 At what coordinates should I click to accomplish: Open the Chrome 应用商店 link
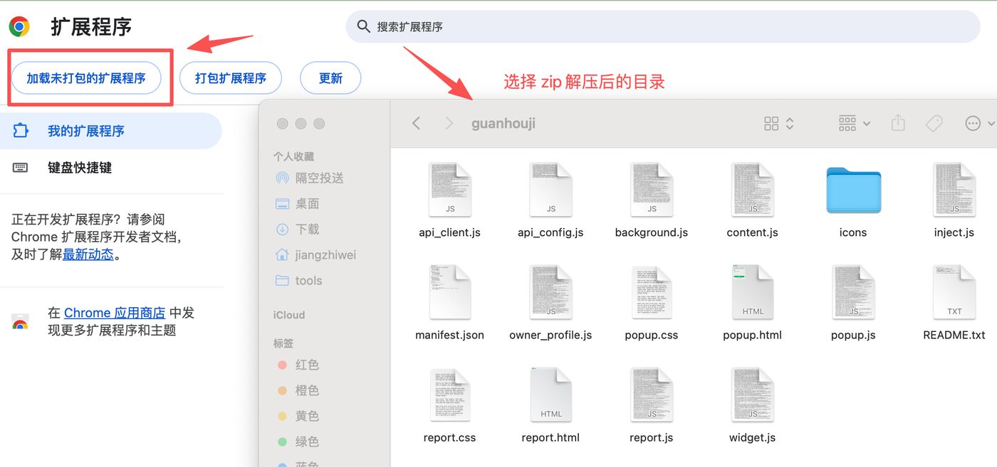115,313
